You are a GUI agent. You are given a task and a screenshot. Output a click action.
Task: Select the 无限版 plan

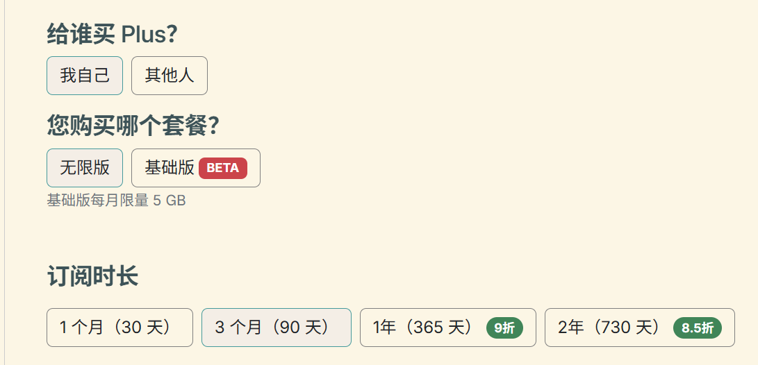[x=85, y=168]
